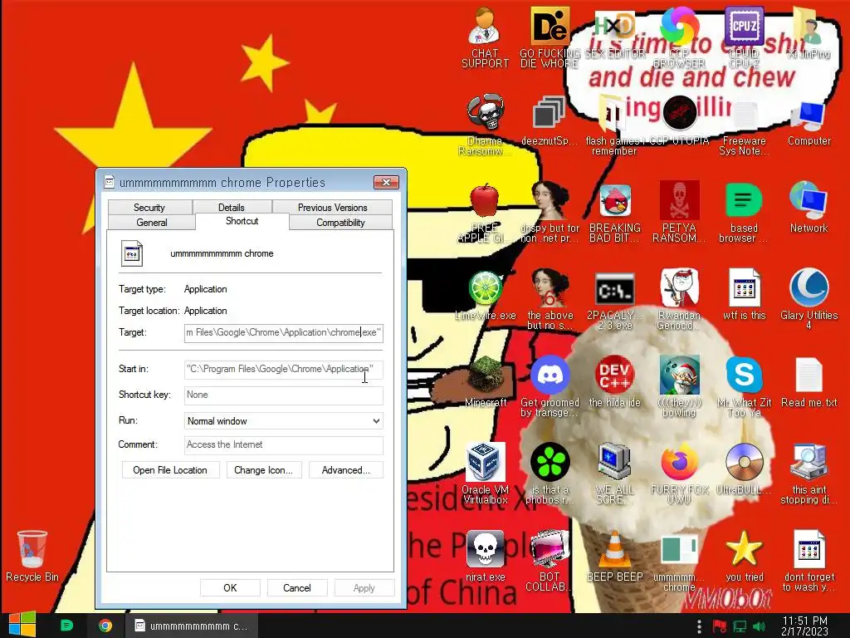The image size is (850, 638).
Task: Select the VLC cone BEEP BEEP icon
Action: (x=615, y=556)
